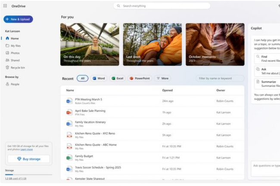Open the More filter dropdown

[x=162, y=78]
